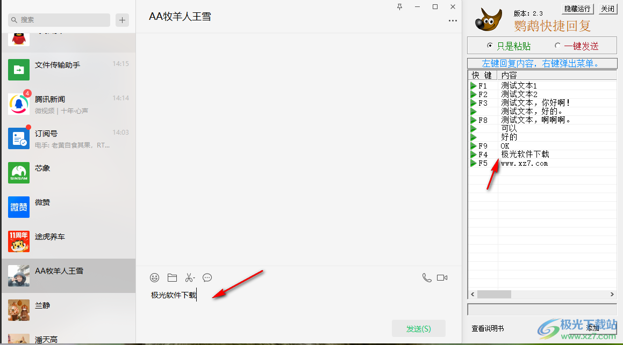
Task: Click the 内容 column header
Action: (x=557, y=75)
